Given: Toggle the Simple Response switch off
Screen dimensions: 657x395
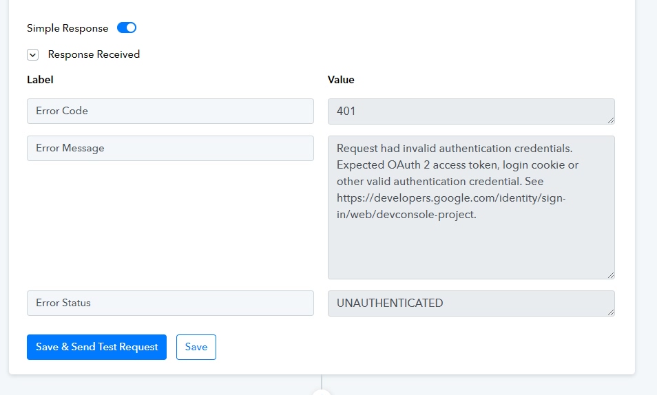Looking at the screenshot, I should [127, 28].
